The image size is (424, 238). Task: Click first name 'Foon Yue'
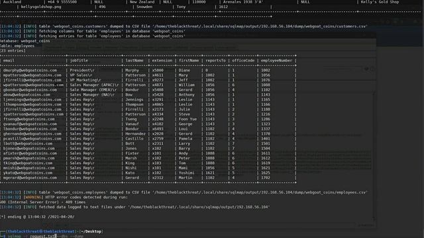point(187,119)
